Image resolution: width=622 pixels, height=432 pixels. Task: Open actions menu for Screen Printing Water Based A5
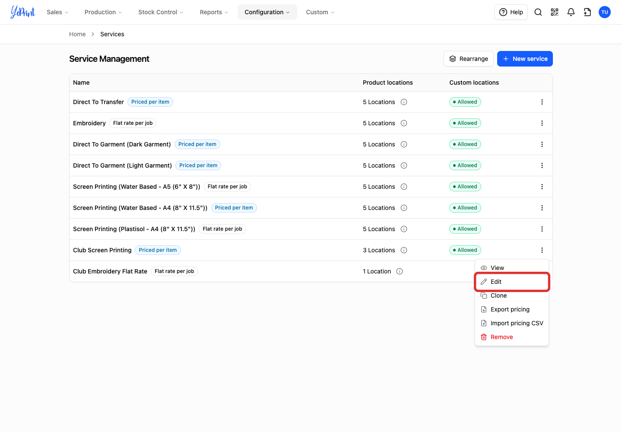[542, 187]
